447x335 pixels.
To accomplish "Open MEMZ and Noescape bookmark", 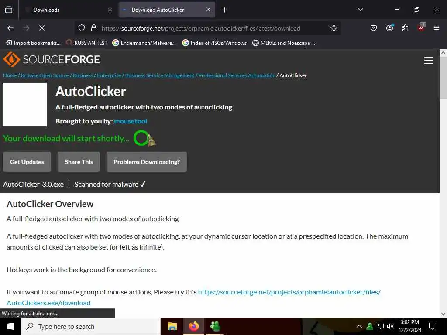I will point(284,43).
